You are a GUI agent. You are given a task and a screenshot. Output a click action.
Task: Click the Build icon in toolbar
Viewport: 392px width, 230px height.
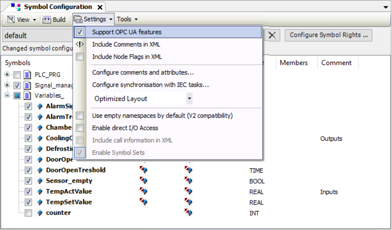point(47,20)
